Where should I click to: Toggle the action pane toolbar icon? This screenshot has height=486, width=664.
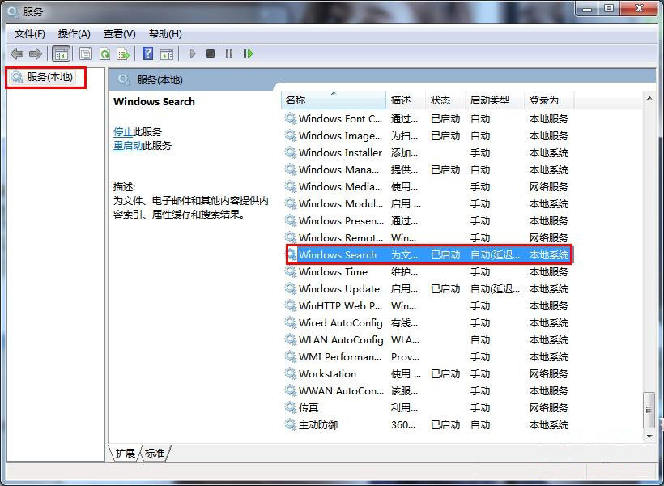coord(167,53)
